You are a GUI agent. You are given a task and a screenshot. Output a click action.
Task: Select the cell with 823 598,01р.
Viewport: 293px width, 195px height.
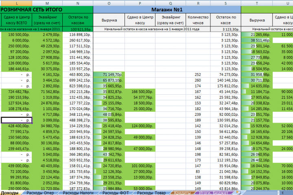click(x=78, y=86)
